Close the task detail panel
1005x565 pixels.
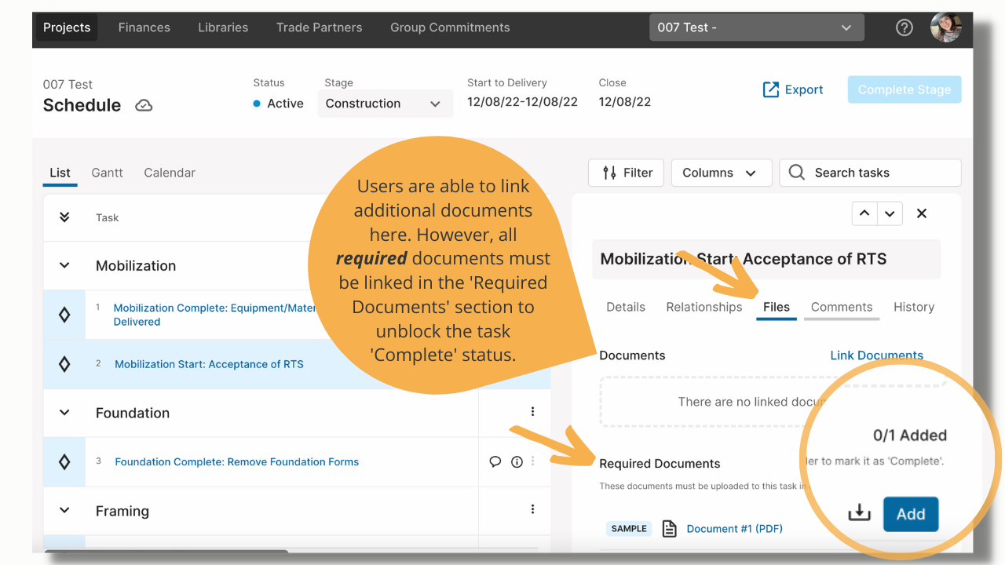pyautogui.click(x=922, y=213)
